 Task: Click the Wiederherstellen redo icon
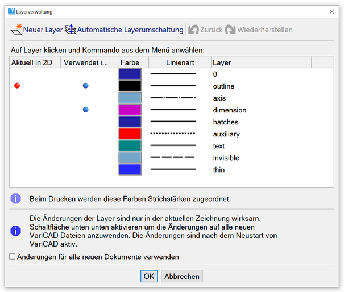tap(230, 30)
